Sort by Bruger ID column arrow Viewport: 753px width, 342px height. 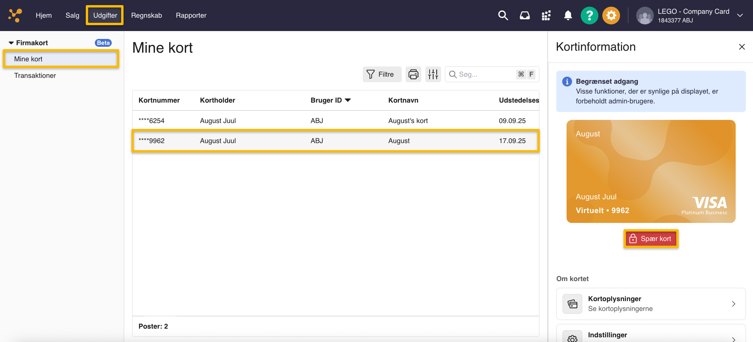[x=348, y=100]
